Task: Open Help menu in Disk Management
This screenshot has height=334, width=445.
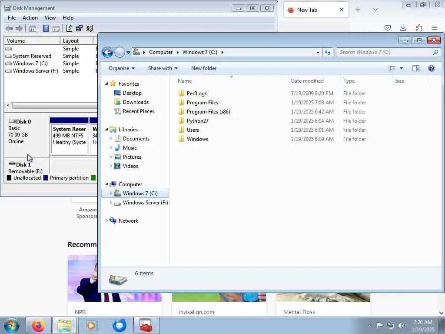Action: click(68, 17)
